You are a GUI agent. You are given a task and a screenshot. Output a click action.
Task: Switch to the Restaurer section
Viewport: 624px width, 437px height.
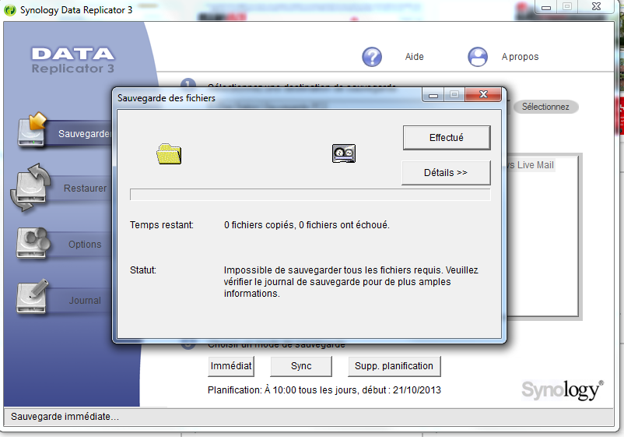[x=85, y=188]
